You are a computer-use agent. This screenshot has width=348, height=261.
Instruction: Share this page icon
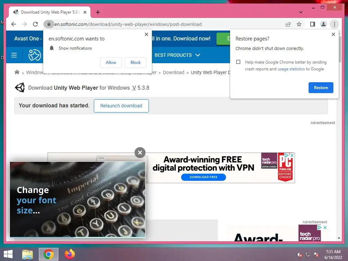tap(288, 24)
